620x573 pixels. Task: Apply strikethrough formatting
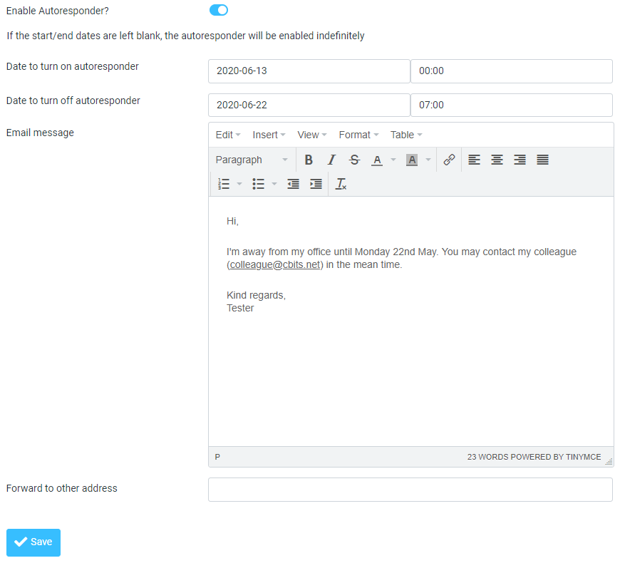coord(354,160)
